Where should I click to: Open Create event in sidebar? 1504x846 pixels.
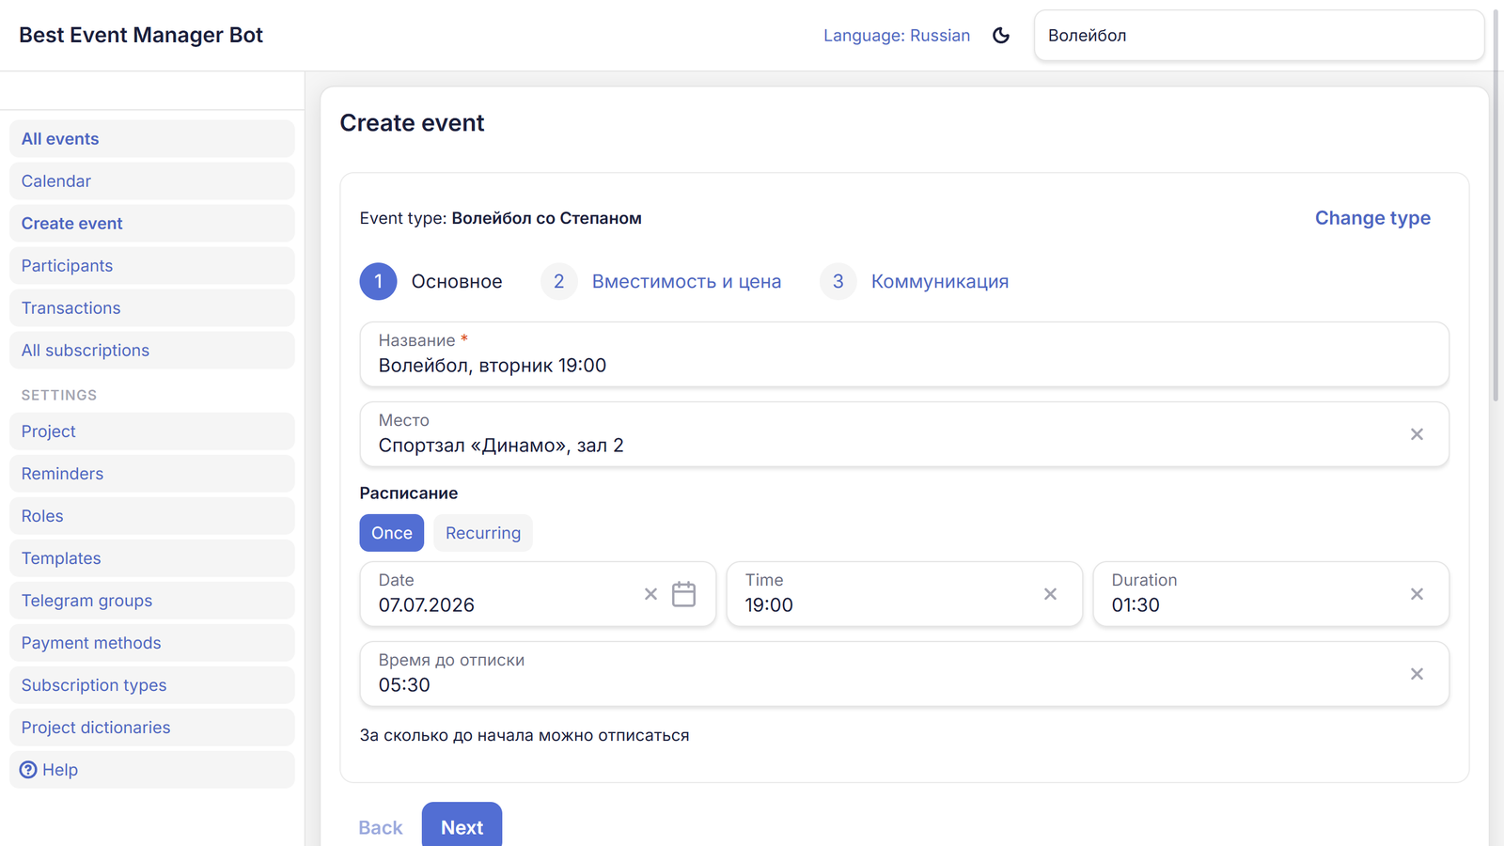click(x=152, y=224)
